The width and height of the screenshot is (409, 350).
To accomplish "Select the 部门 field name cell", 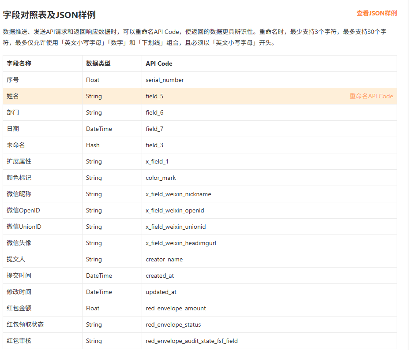I will point(13,112).
